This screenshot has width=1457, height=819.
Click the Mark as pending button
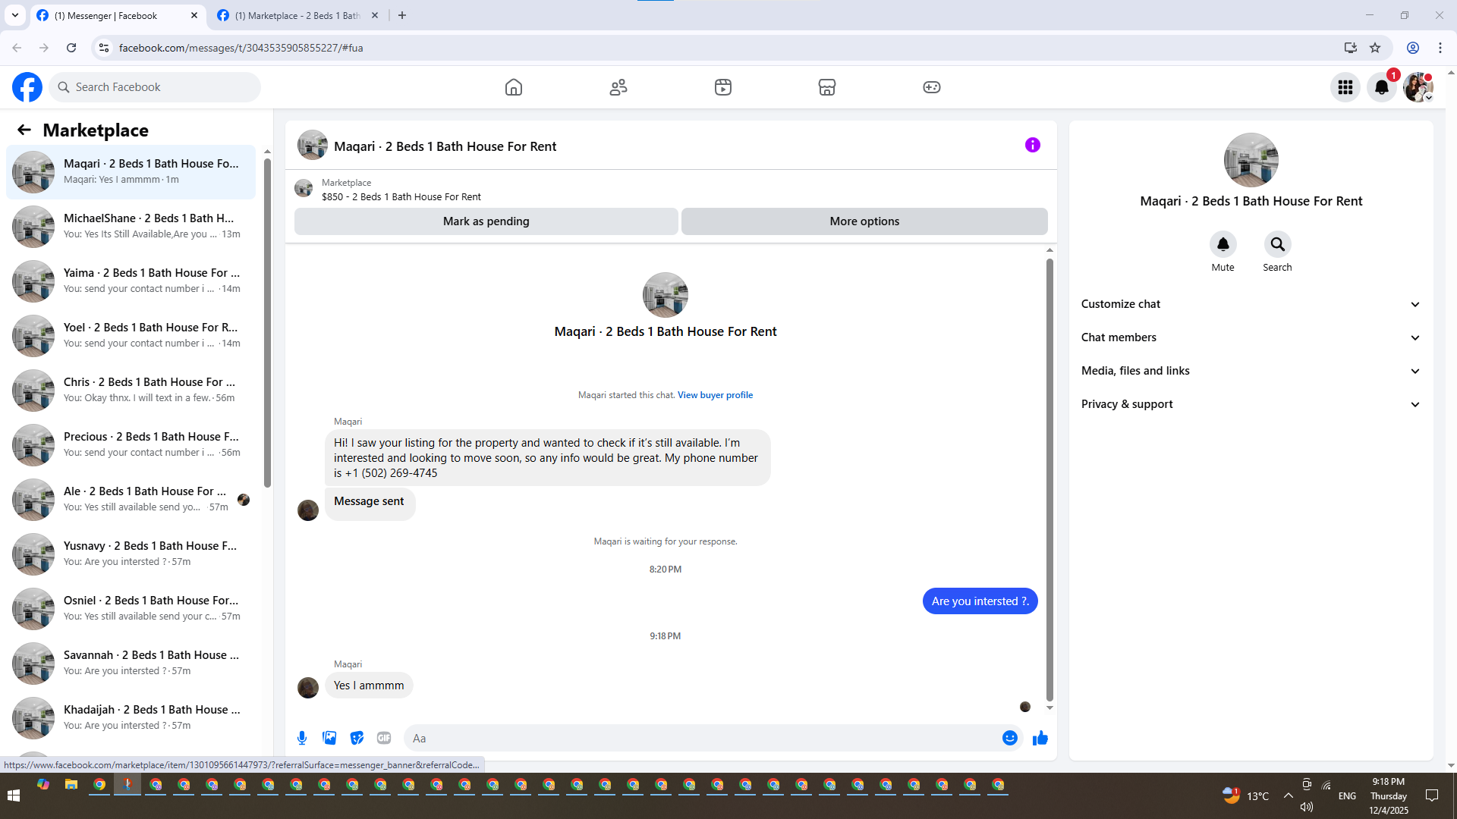[486, 221]
